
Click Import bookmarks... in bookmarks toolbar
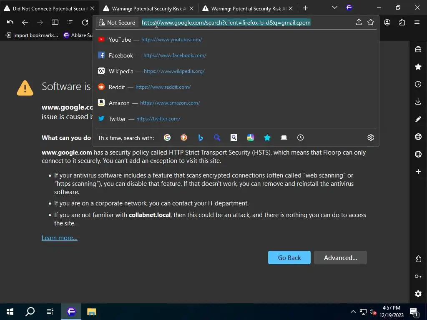coord(32,35)
